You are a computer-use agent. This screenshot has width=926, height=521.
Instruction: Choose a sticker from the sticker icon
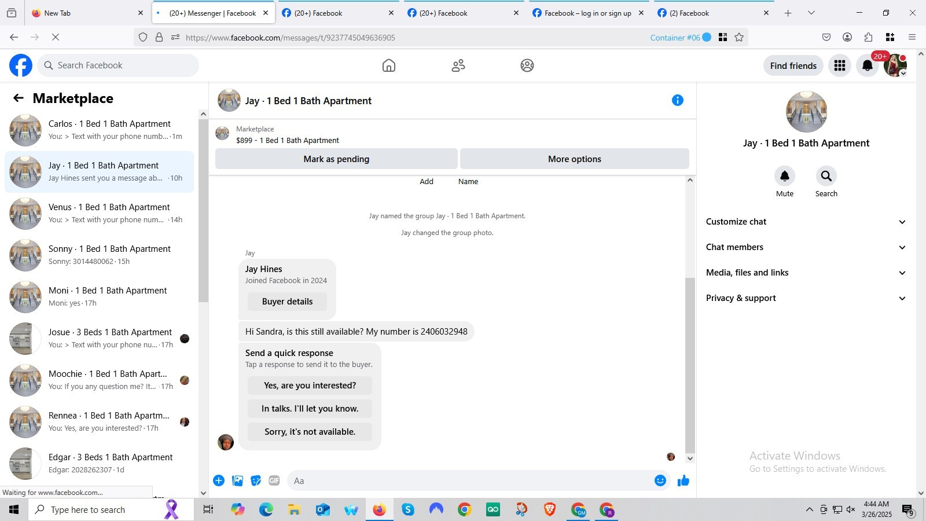pyautogui.click(x=256, y=480)
